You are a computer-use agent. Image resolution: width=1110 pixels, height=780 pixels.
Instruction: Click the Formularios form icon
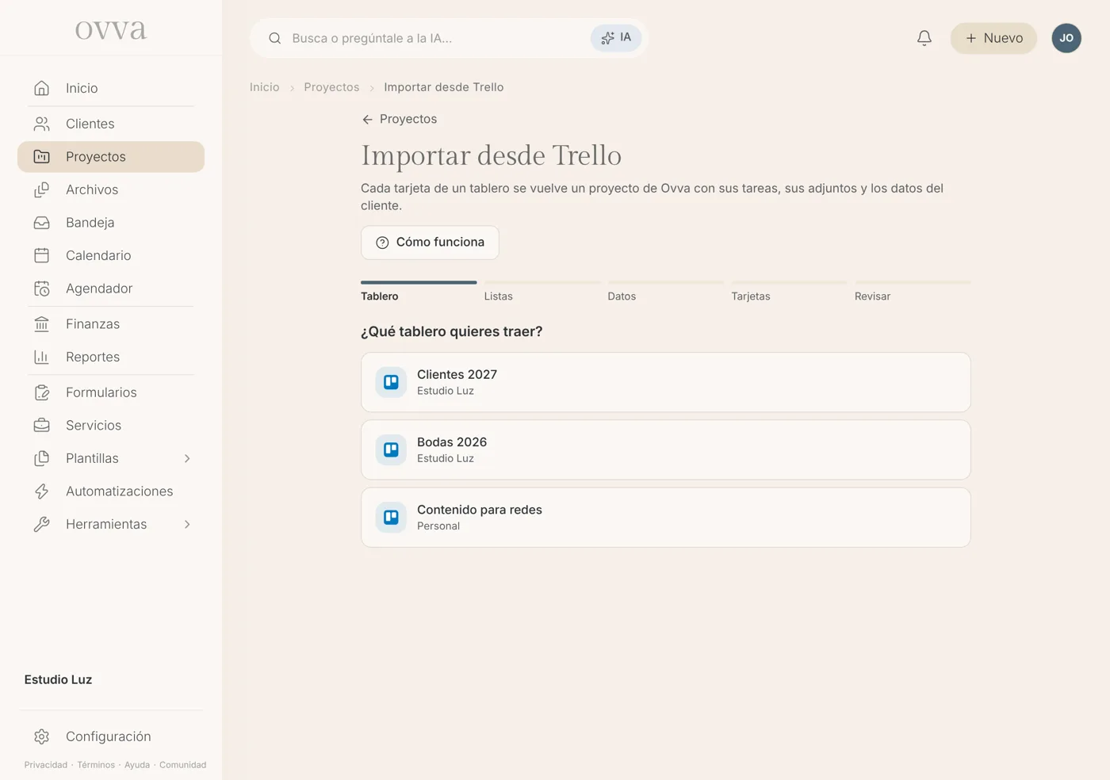click(42, 392)
